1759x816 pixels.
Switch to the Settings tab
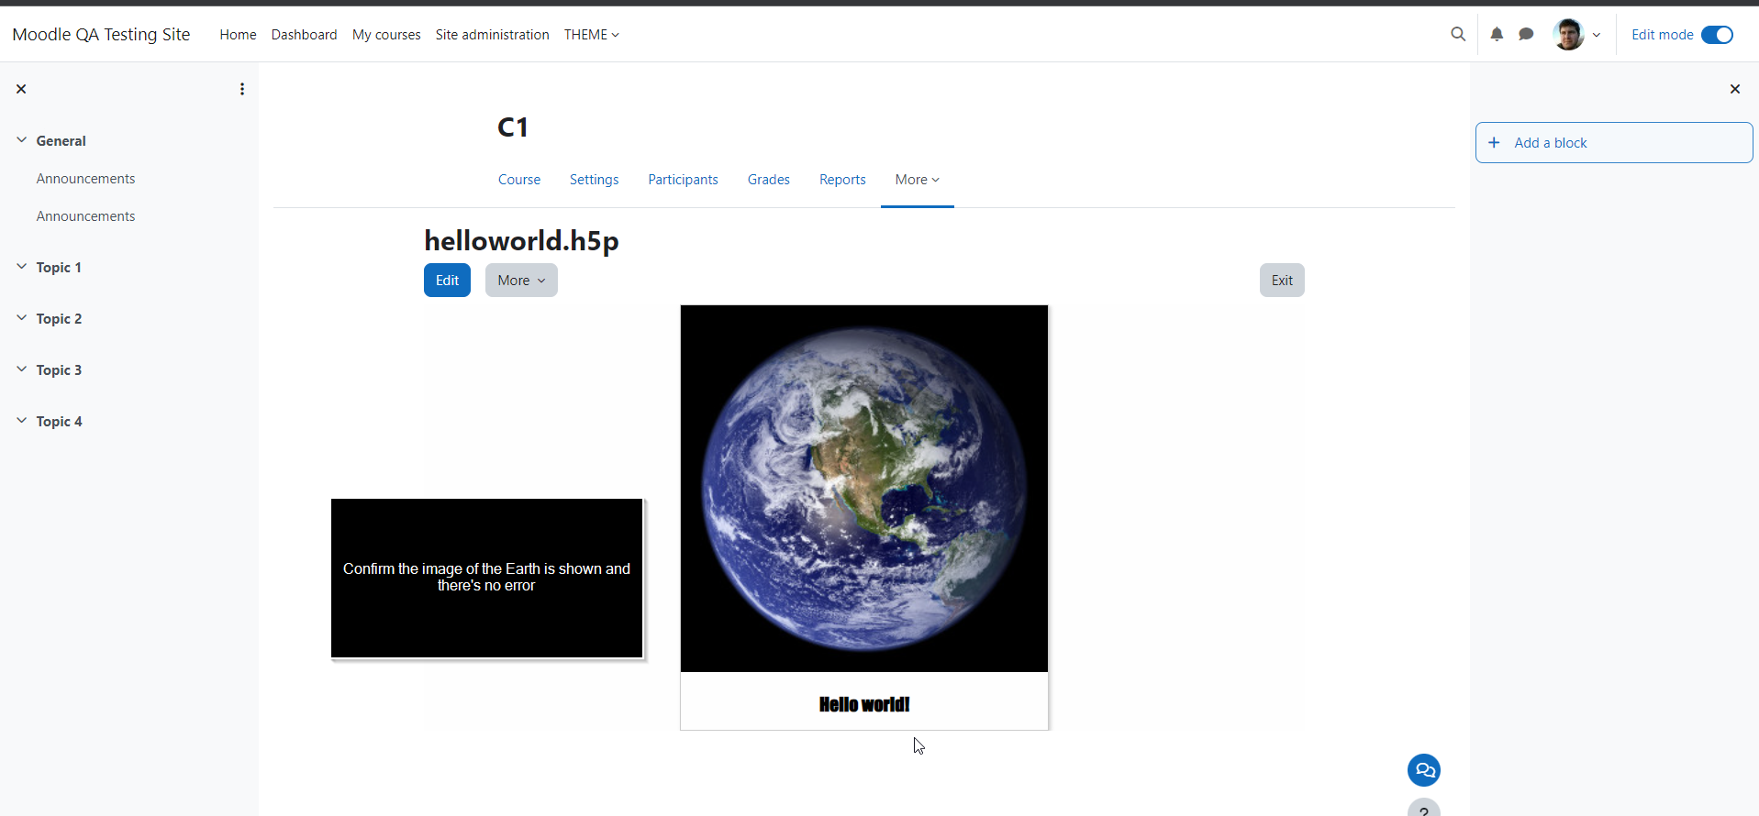tap(594, 180)
